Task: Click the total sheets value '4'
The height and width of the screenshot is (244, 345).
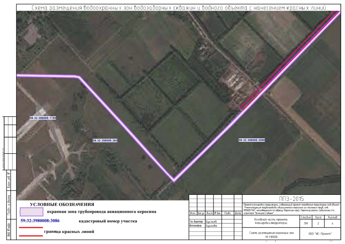Action: 332,223
